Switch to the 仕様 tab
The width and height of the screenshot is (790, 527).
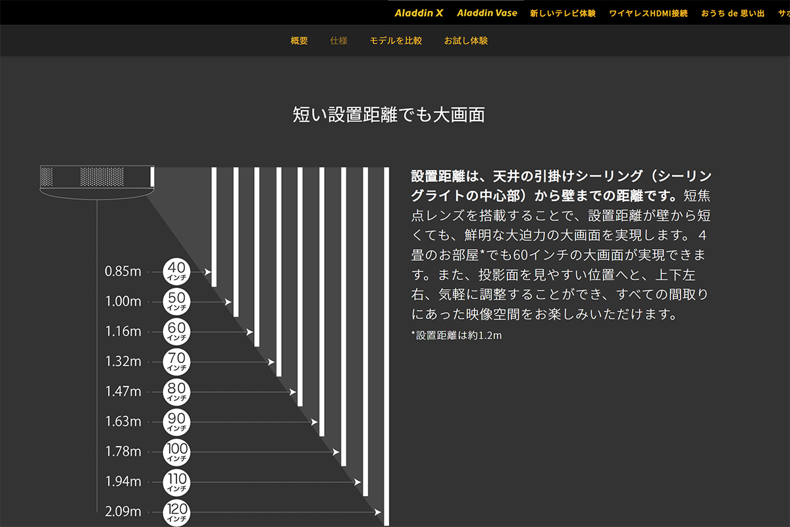tap(338, 41)
